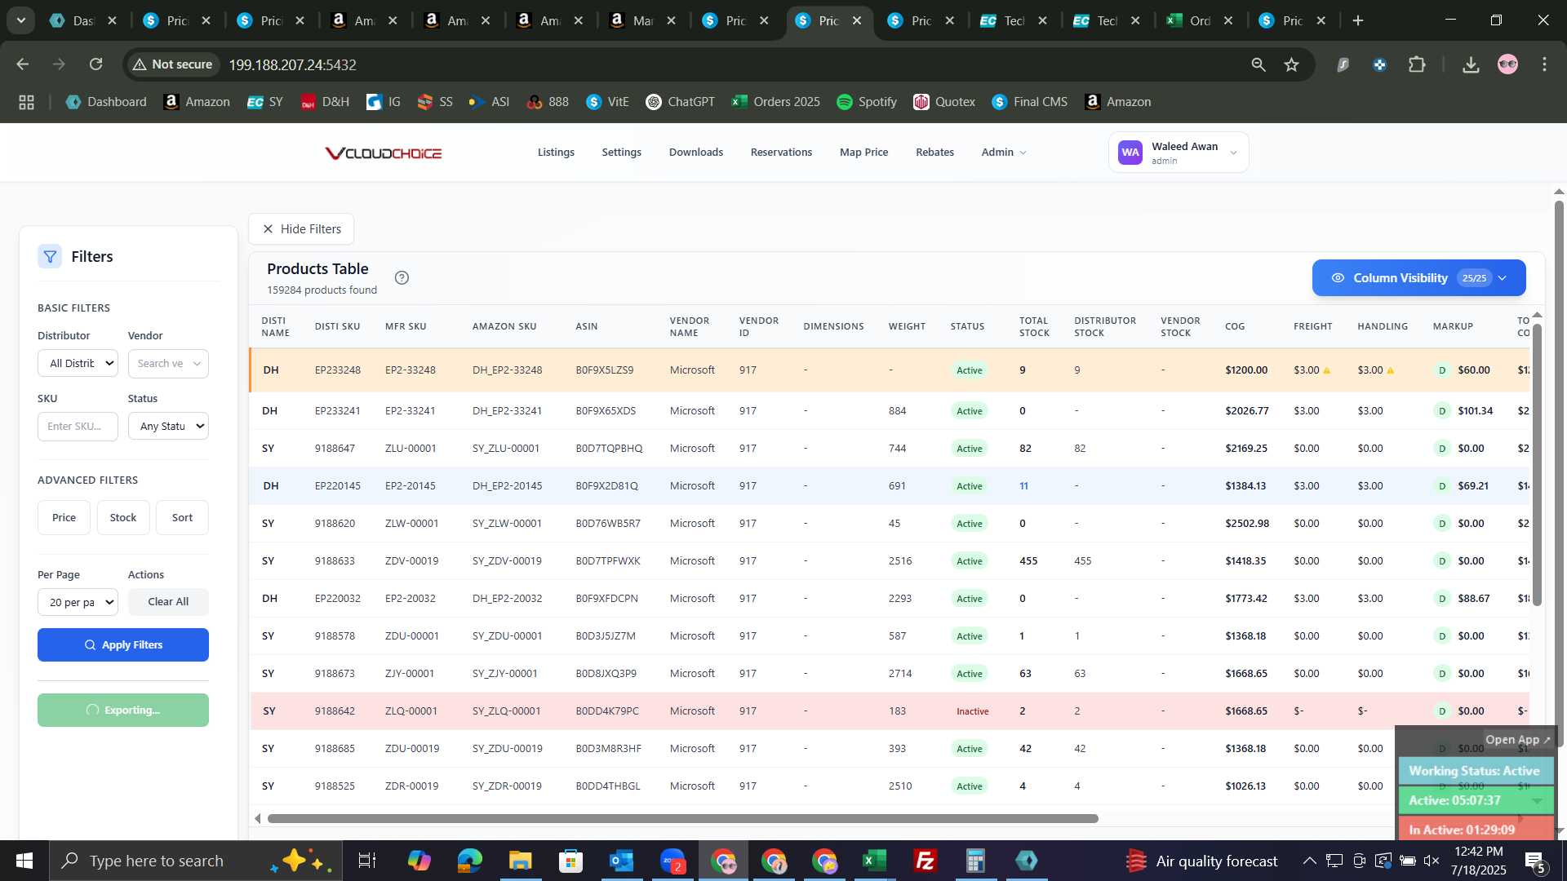Viewport: 1567px width, 881px height.
Task: Click the Products Table help icon
Action: click(402, 278)
